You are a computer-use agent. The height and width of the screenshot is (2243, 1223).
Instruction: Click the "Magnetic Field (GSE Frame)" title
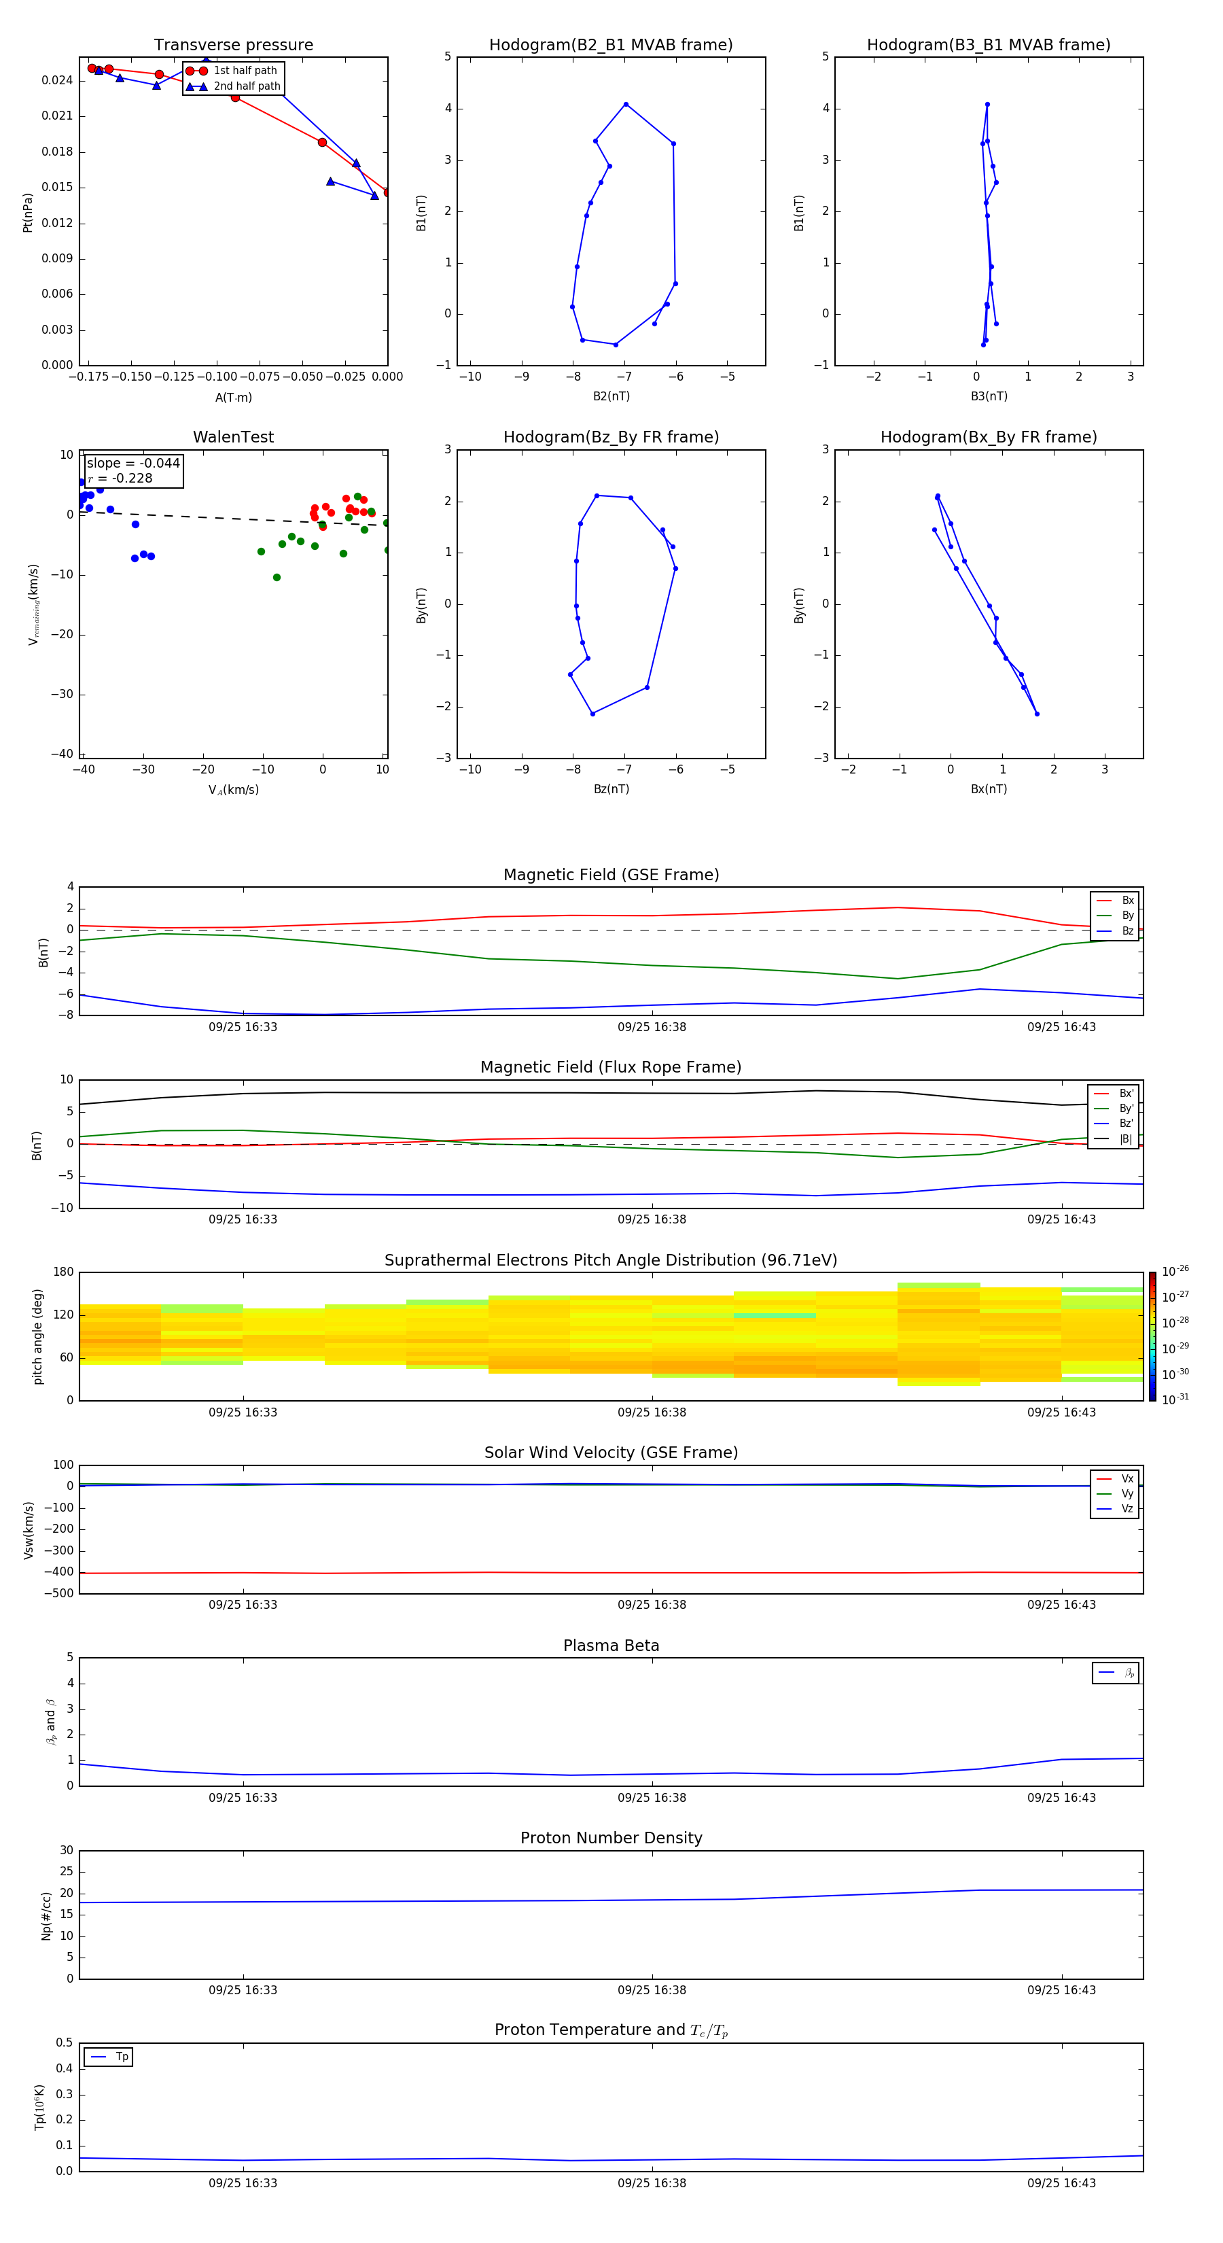point(611,875)
